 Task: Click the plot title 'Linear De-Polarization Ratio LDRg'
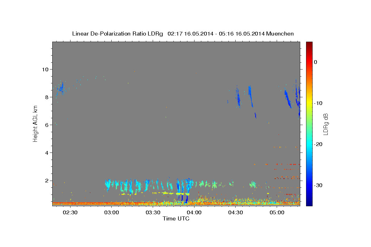click(117, 34)
